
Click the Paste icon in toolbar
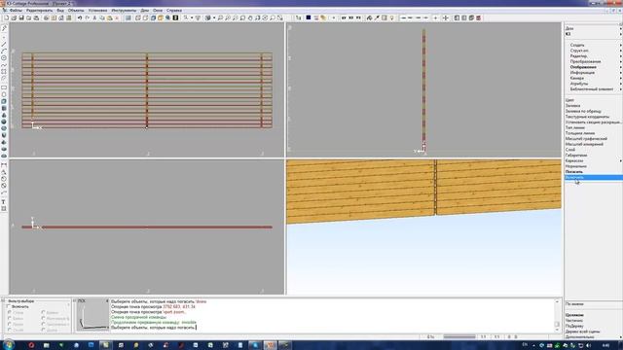pyautogui.click(x=110, y=17)
